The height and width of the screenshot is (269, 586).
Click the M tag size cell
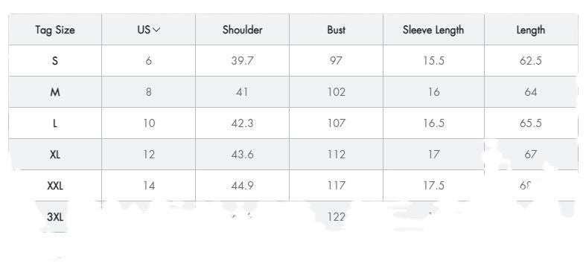pos(55,92)
